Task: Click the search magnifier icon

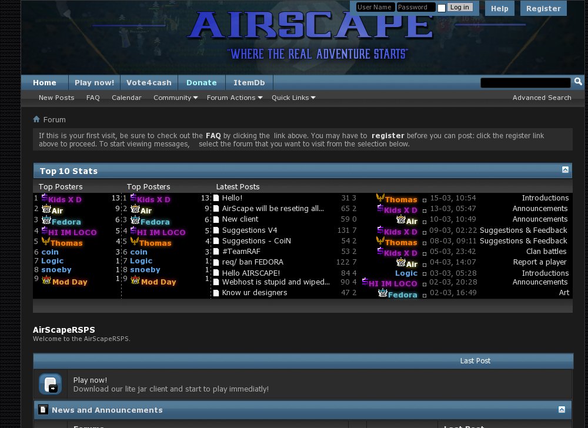Action: tap(578, 82)
